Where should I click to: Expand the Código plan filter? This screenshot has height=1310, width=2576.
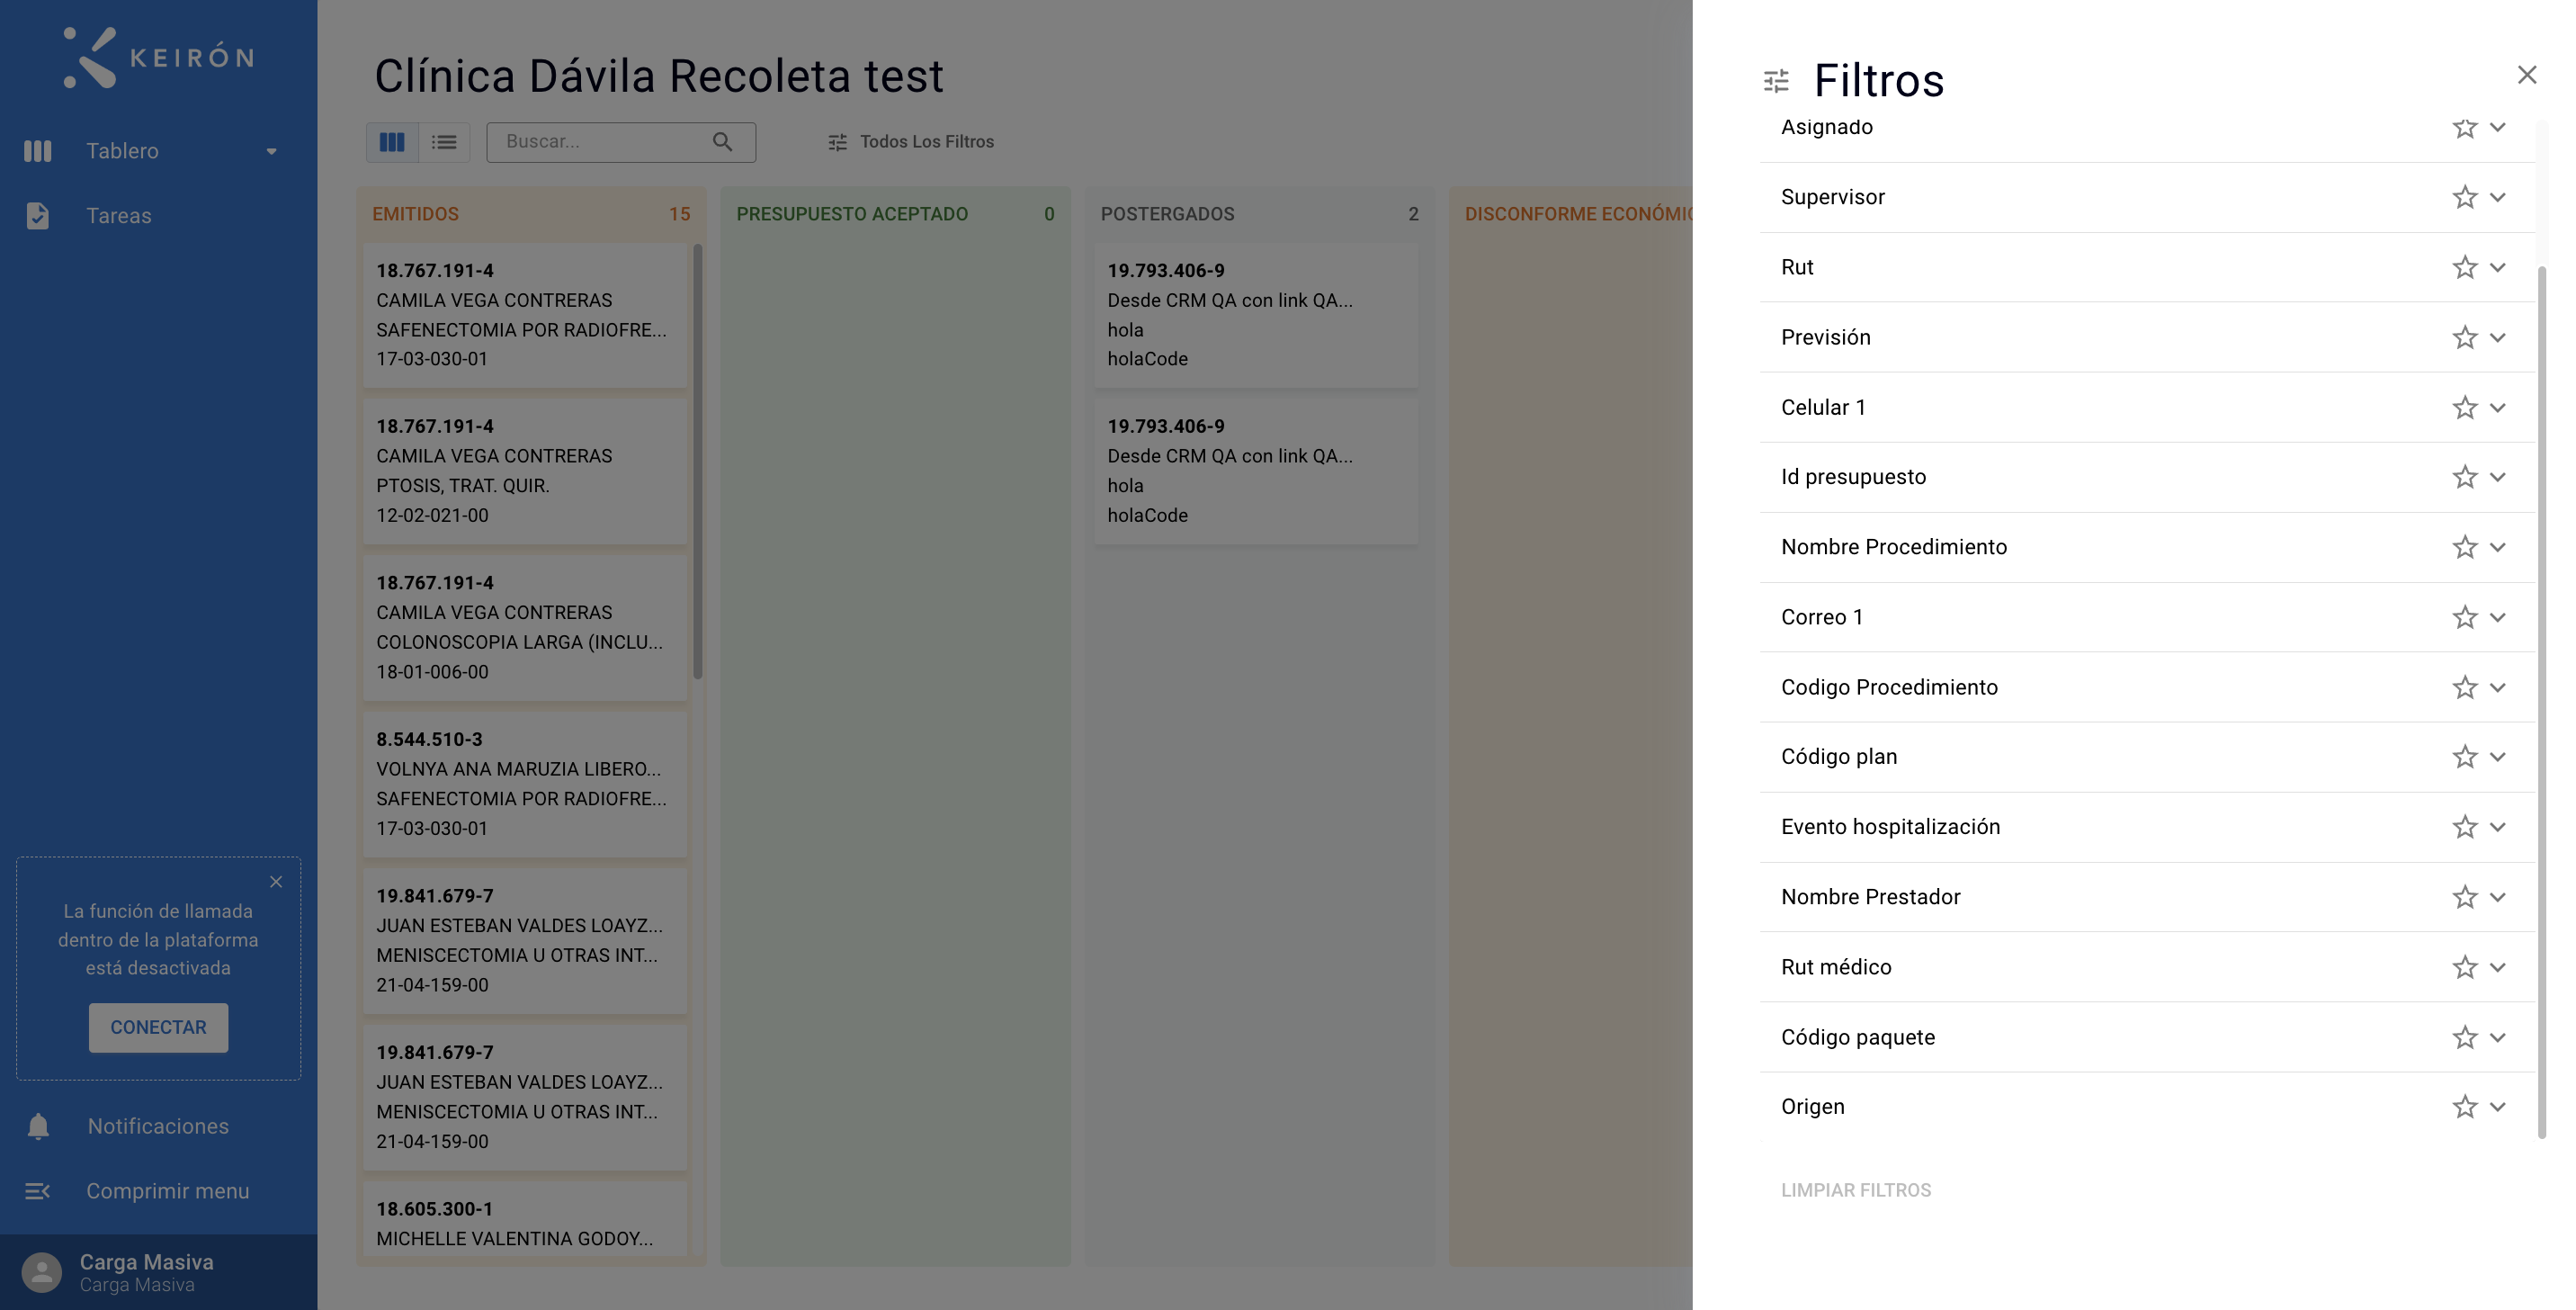pyautogui.click(x=2498, y=757)
